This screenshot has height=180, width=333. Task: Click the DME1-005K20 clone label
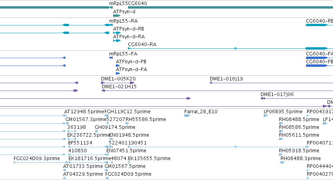(x=118, y=79)
